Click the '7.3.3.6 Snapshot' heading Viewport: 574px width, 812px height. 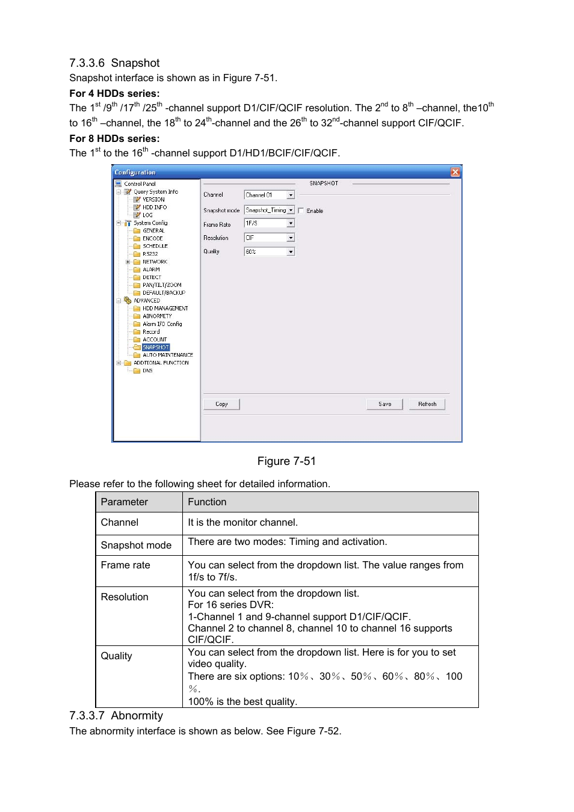pos(114,63)
